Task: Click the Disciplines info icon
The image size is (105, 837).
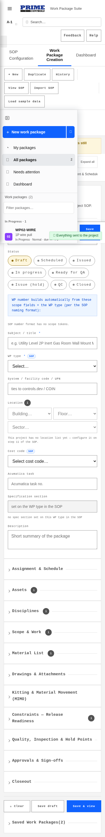Action: pos(46,611)
